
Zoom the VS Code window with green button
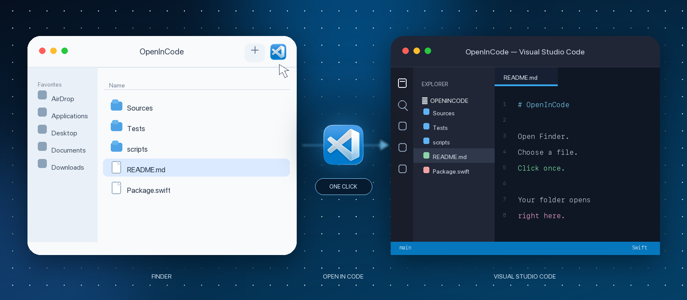(428, 51)
